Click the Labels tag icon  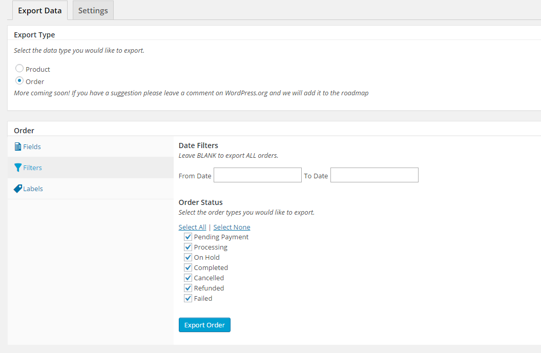pyautogui.click(x=18, y=189)
